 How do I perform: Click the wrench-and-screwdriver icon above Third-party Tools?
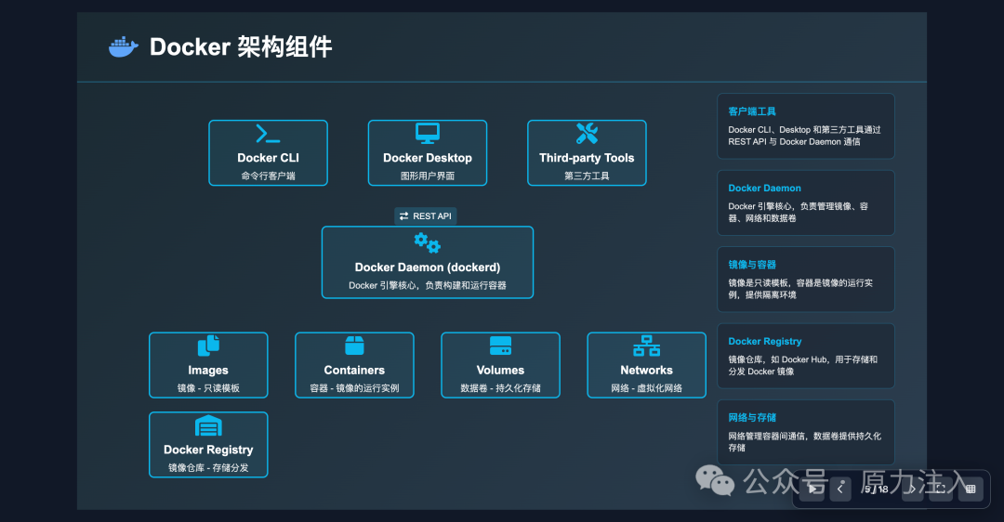pos(587,133)
